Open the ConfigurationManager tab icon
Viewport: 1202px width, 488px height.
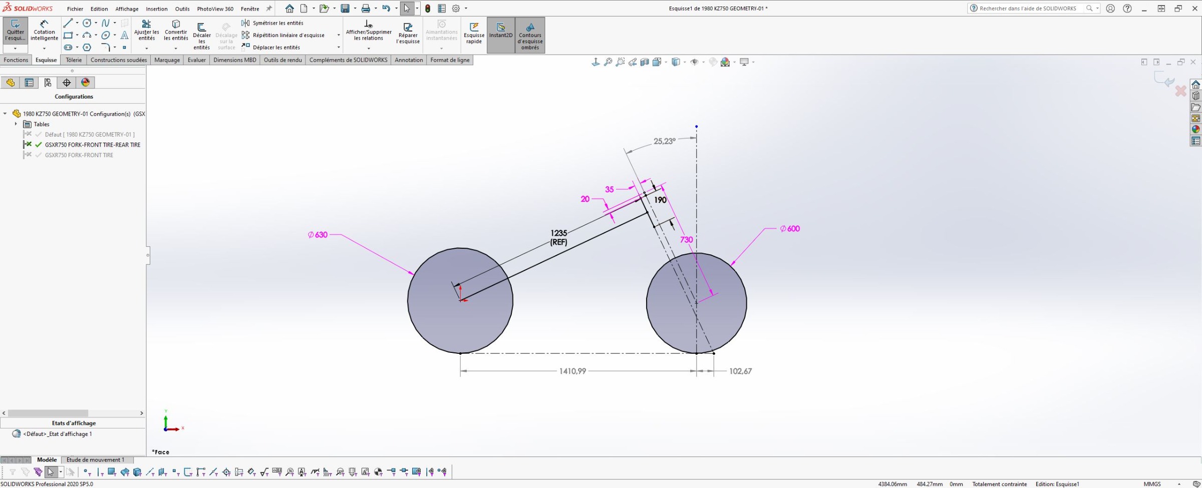coord(48,83)
